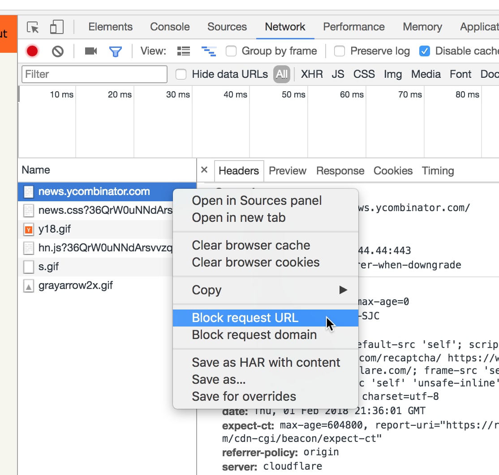Clear the network log icon

(x=58, y=51)
